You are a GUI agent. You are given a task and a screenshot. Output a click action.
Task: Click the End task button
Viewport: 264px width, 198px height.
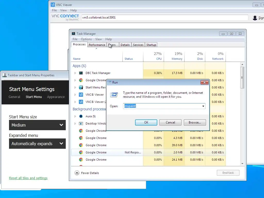228,173
